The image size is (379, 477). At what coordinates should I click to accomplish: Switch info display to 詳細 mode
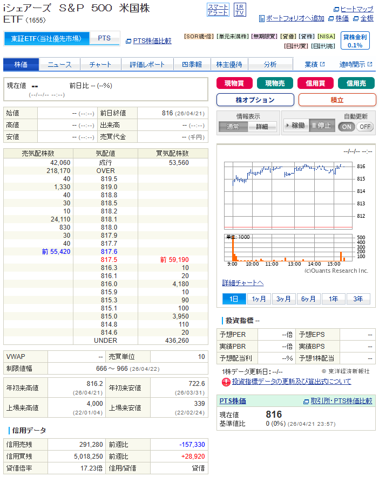(x=262, y=127)
